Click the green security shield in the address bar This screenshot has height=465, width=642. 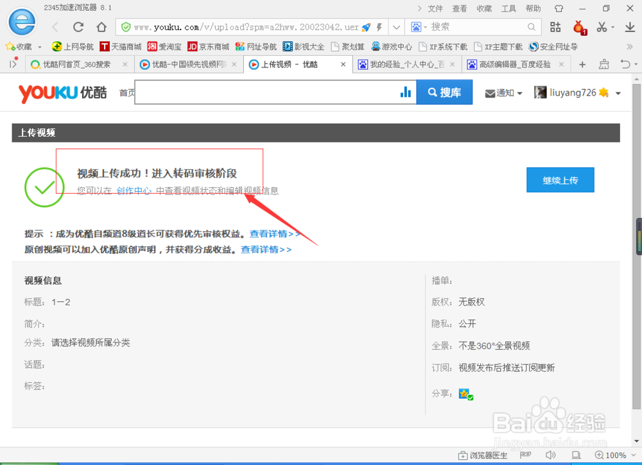(126, 27)
